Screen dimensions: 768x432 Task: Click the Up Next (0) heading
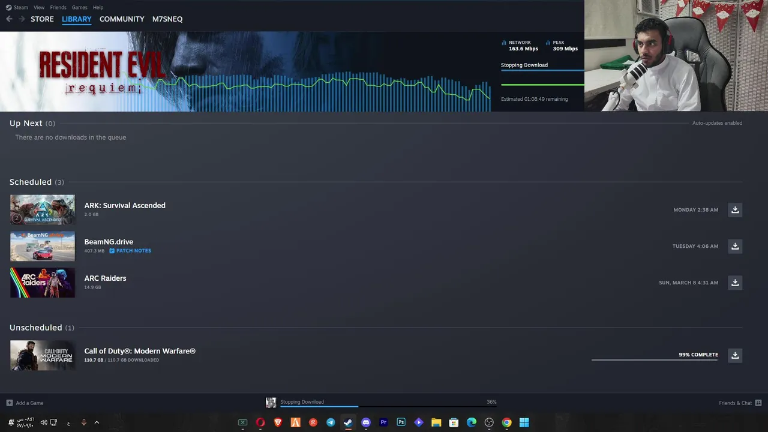tap(32, 123)
